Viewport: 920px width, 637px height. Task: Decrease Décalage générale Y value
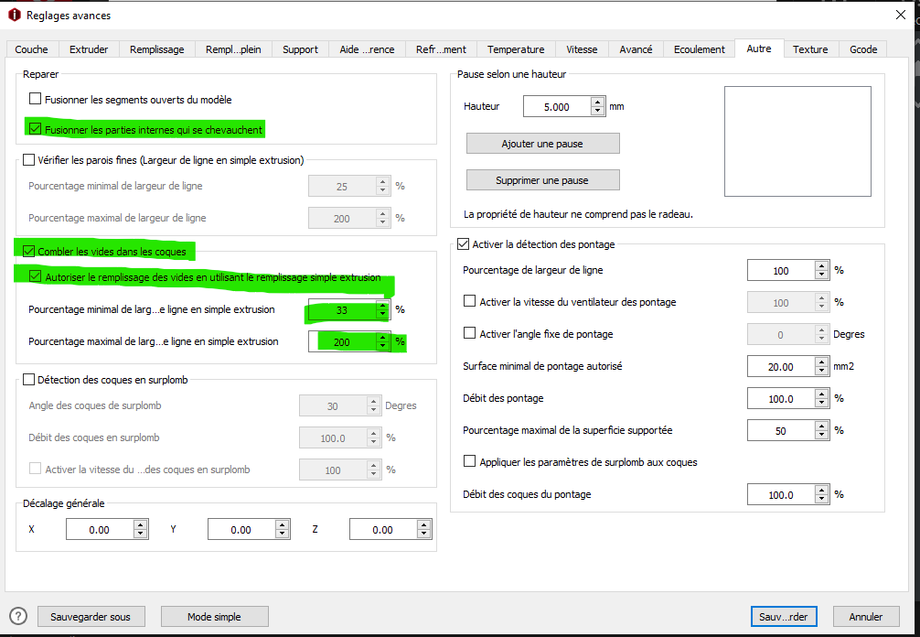click(x=283, y=534)
